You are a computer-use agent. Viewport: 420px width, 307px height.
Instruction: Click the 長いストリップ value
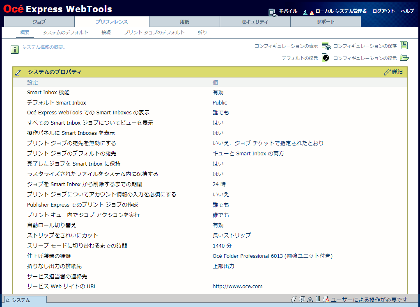(x=232, y=235)
